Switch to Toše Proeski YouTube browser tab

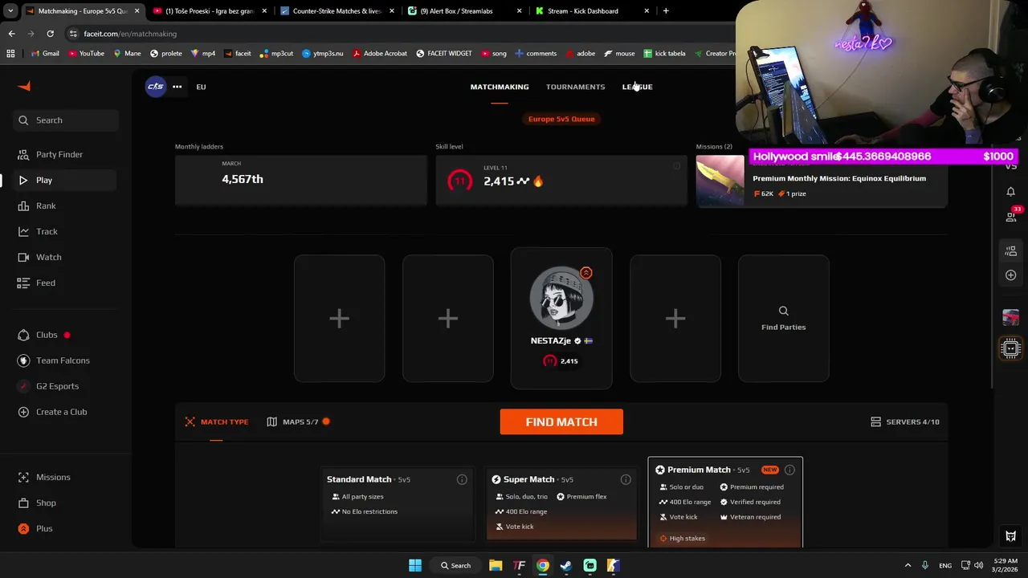click(x=210, y=11)
